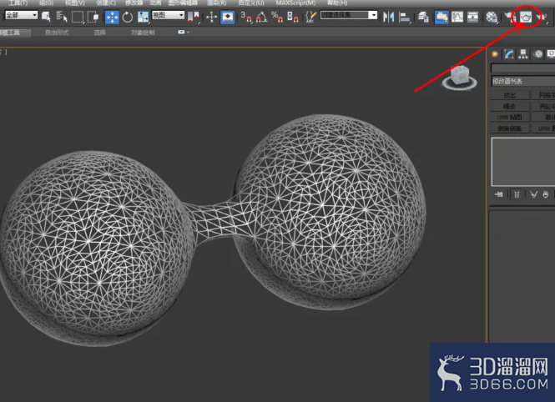The height and width of the screenshot is (402, 555).
Task: Click the Pin Stack icon
Action: [x=499, y=194]
